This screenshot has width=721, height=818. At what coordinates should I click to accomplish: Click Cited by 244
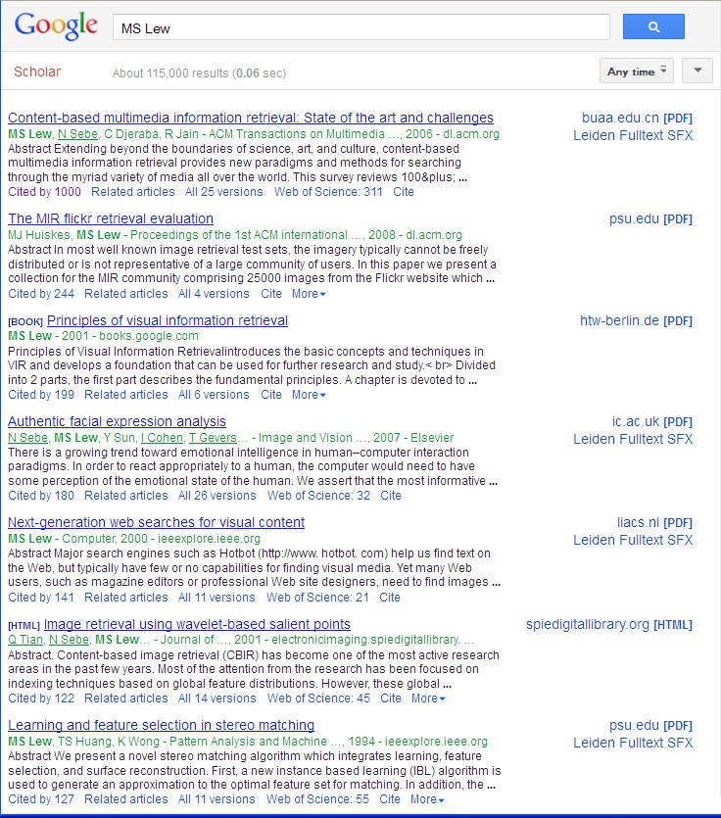click(41, 294)
